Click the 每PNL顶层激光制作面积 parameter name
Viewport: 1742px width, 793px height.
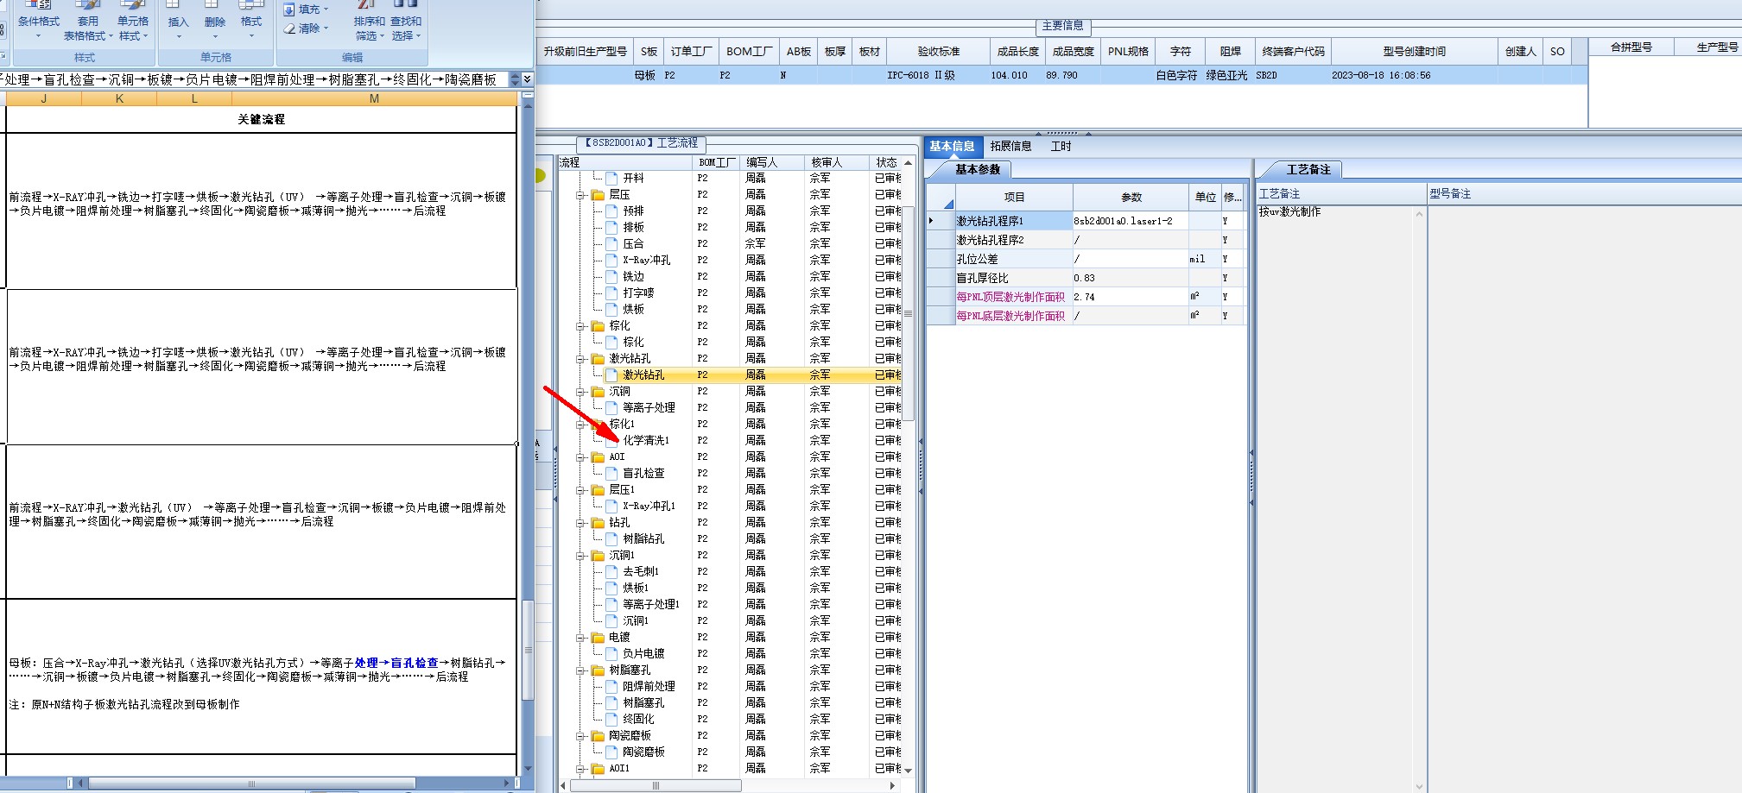click(x=1010, y=297)
